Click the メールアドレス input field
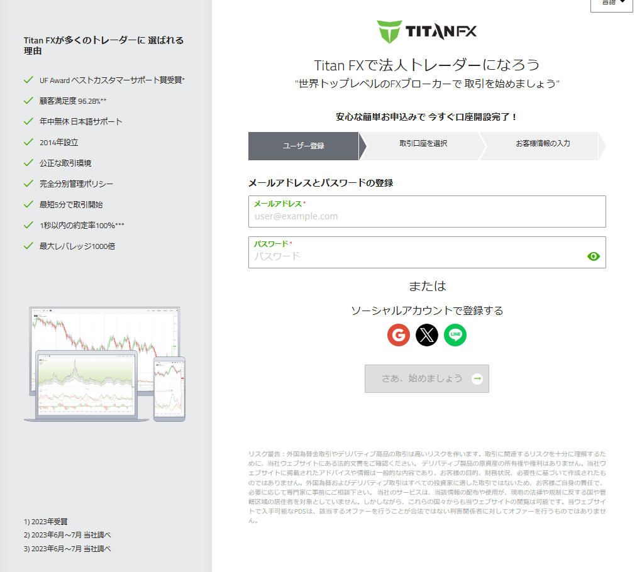642x572 pixels. tap(427, 212)
